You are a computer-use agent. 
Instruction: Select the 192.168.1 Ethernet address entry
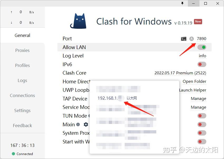click(117, 98)
